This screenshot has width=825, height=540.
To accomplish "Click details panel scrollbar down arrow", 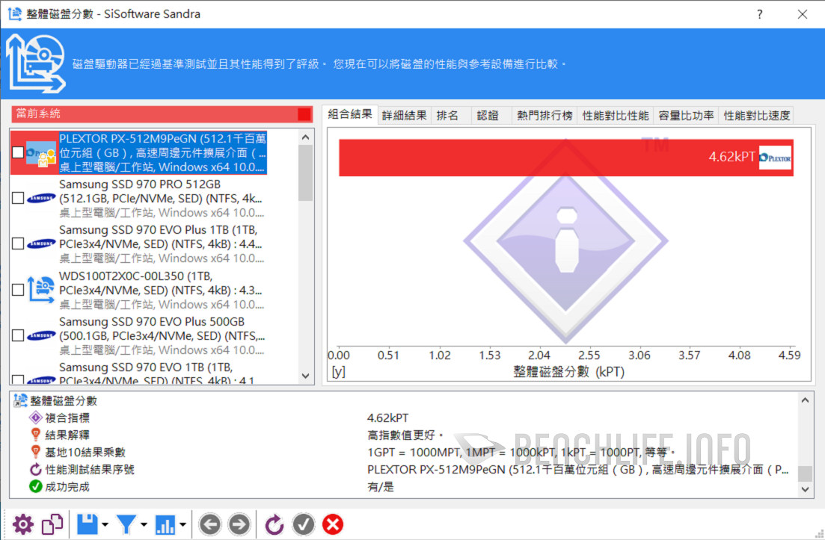I will (805, 489).
